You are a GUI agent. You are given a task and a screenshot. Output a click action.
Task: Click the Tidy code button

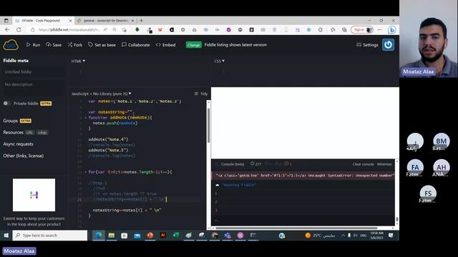pyautogui.click(x=201, y=94)
